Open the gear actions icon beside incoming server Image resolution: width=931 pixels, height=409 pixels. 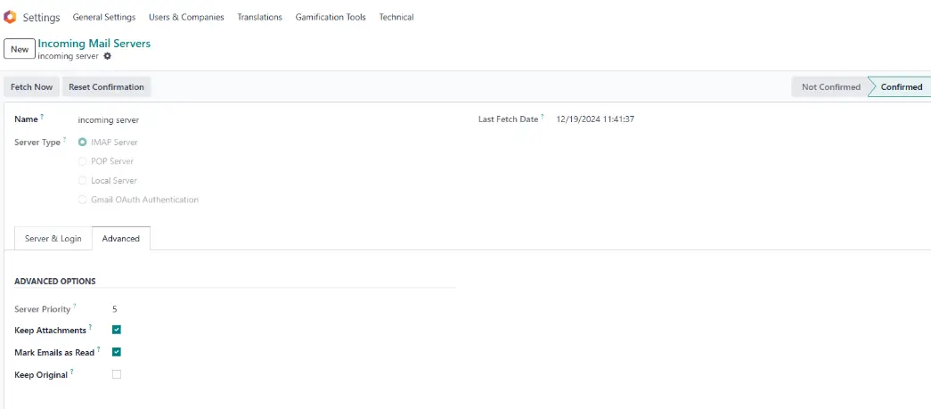click(108, 56)
